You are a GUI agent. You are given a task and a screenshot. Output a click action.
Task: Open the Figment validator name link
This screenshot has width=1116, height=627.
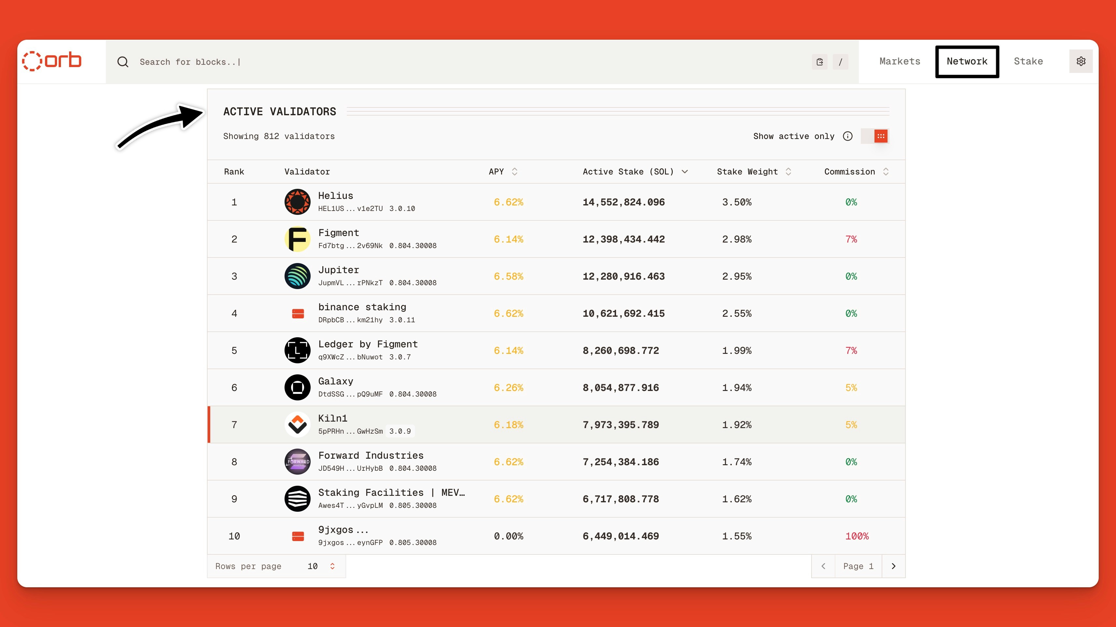[x=338, y=233]
